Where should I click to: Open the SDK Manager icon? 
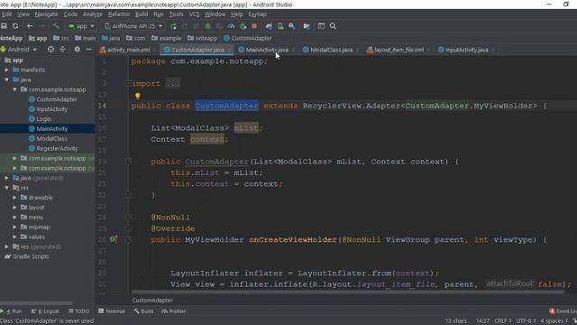[x=292, y=26]
